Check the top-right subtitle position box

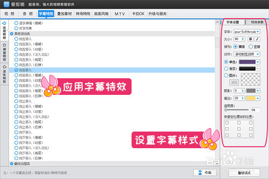click(x=250, y=123)
